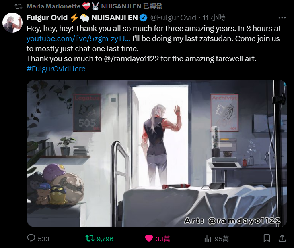Open the farewell artwork image

click(157, 154)
